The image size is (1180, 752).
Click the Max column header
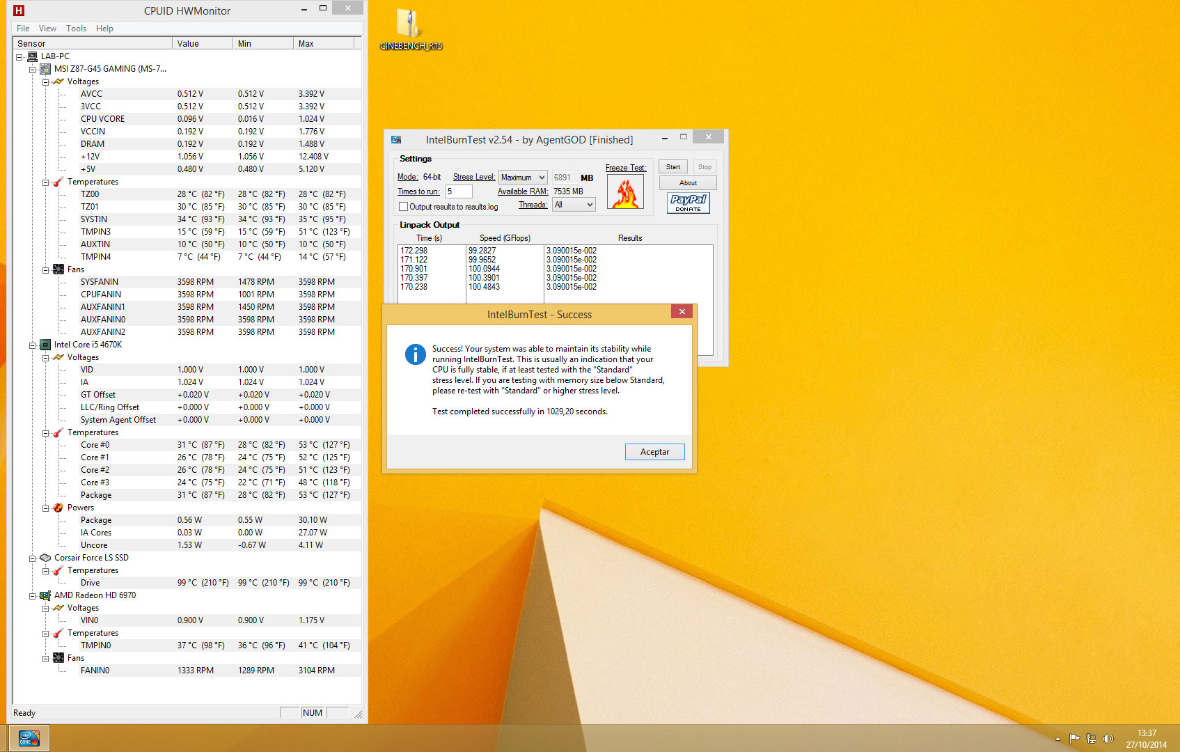point(324,43)
